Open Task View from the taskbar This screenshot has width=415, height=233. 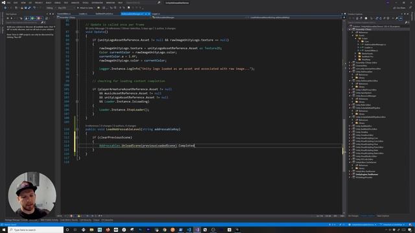pos(75,230)
